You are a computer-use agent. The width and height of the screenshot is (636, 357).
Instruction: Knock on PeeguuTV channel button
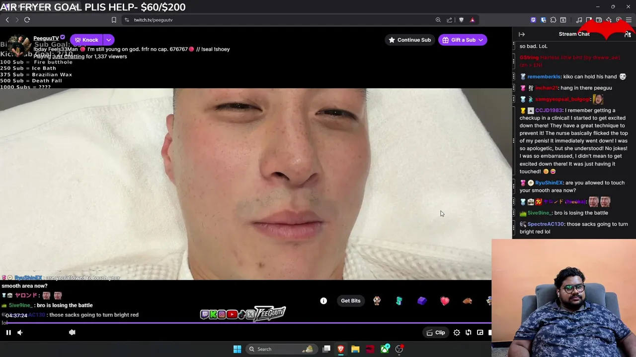coord(86,40)
